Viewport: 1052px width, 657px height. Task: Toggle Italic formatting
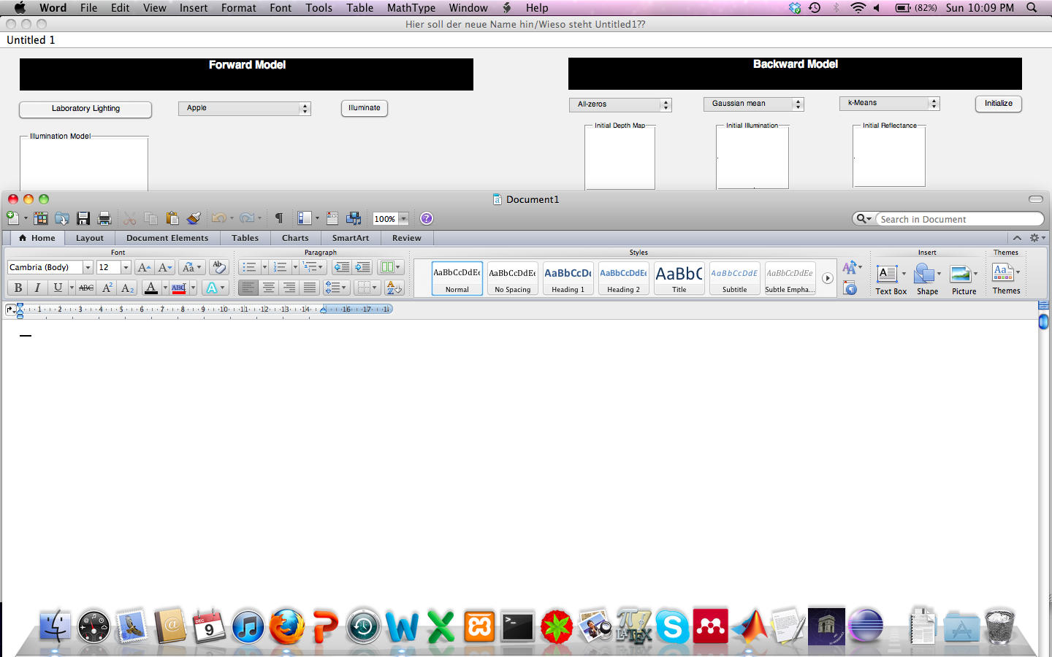point(38,288)
